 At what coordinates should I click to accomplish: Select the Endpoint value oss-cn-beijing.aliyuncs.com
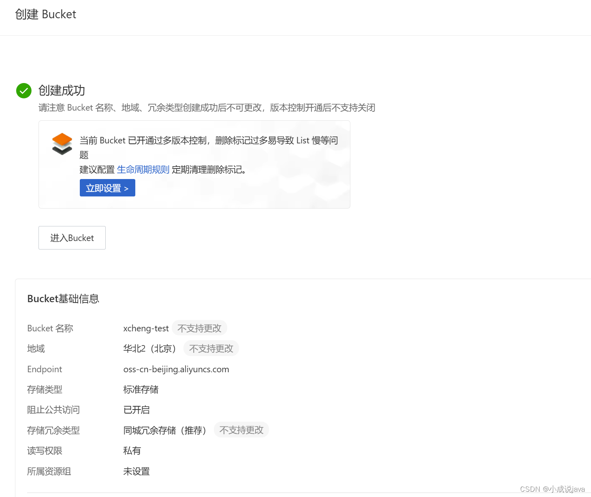click(x=176, y=369)
